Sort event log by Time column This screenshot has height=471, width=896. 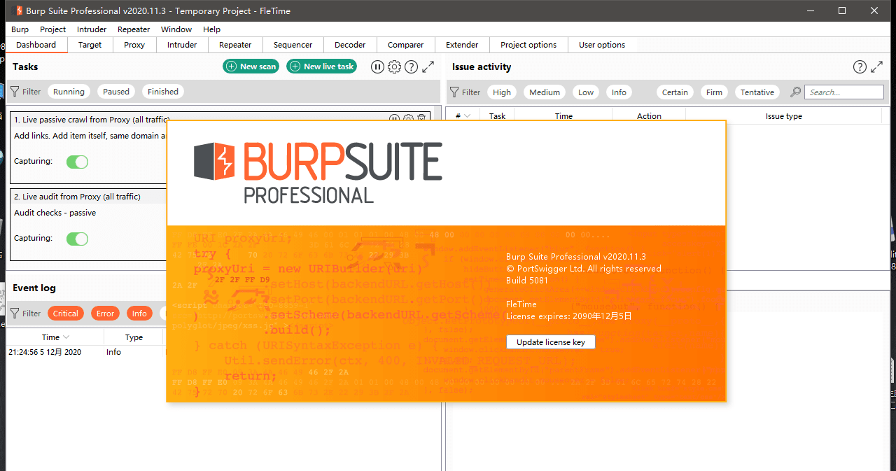tap(55, 337)
